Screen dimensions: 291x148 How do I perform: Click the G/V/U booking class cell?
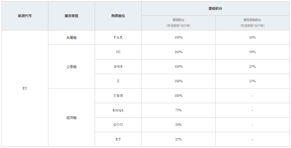pyautogui.click(x=118, y=125)
